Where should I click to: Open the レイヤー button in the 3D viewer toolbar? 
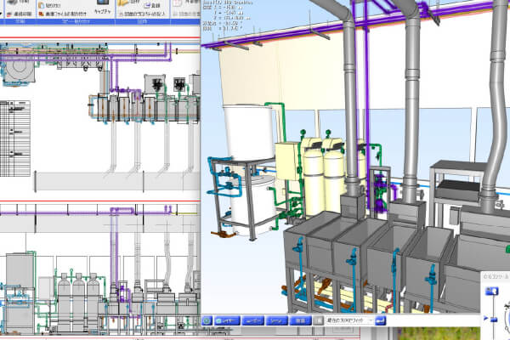click(x=227, y=320)
